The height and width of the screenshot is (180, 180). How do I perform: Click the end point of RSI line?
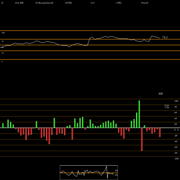coord(159,39)
